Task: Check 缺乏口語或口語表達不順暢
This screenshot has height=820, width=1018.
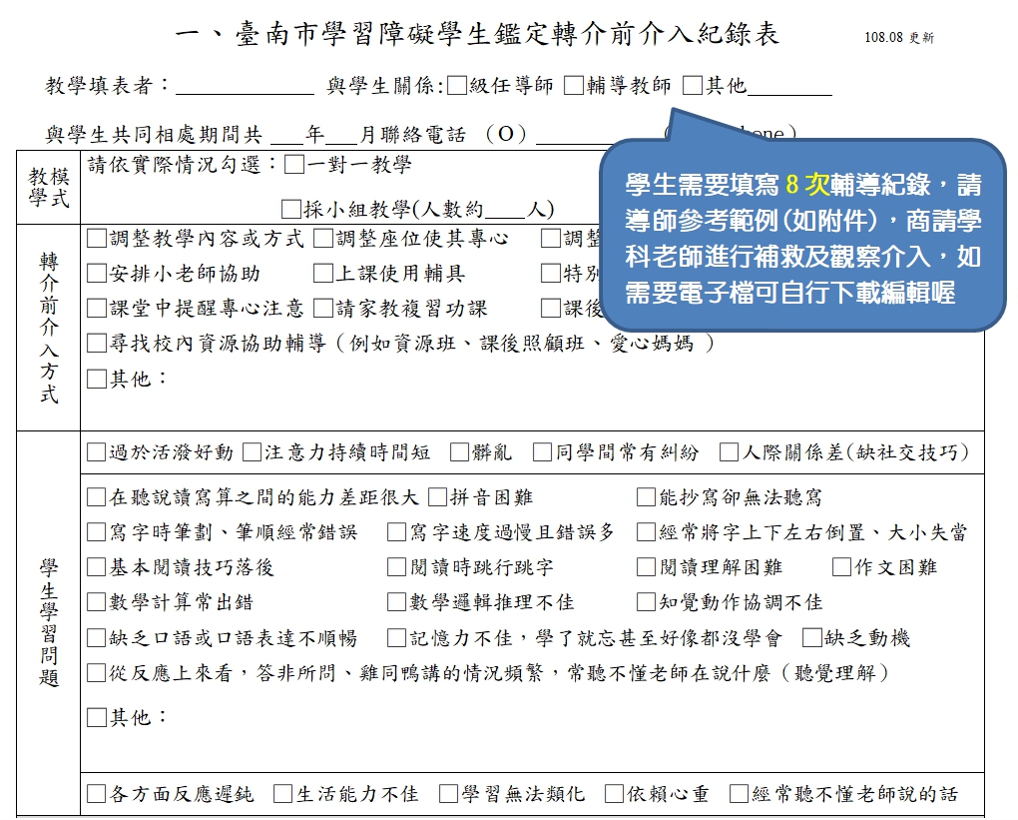Action: point(97,638)
